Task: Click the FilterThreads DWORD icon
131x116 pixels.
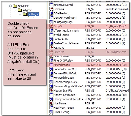Action: tap(51, 65)
